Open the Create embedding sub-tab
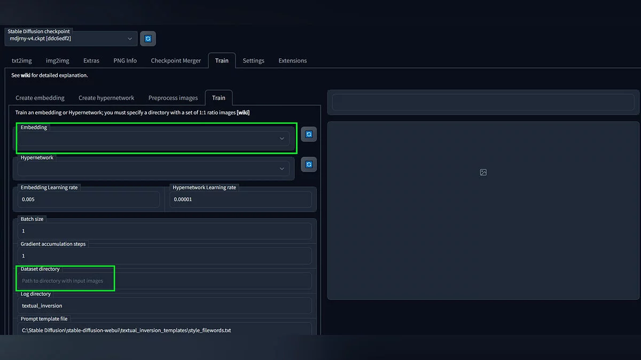The height and width of the screenshot is (360, 641). point(40,98)
